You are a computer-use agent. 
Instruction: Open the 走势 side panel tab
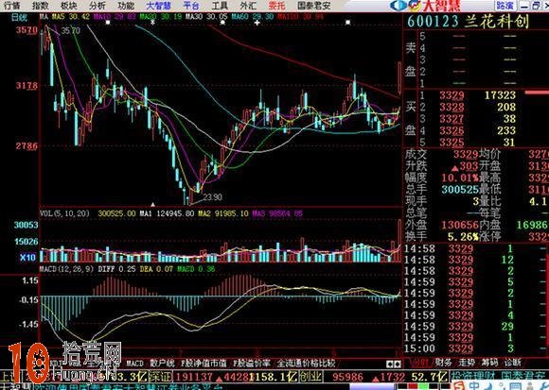(x=467, y=363)
